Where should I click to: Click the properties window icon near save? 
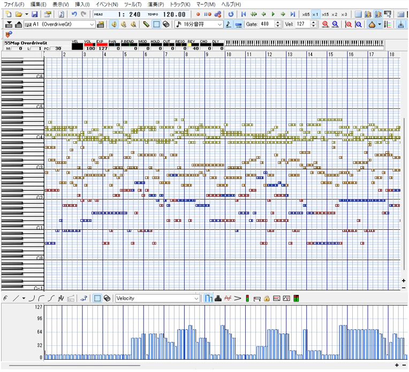pyautogui.click(x=48, y=14)
